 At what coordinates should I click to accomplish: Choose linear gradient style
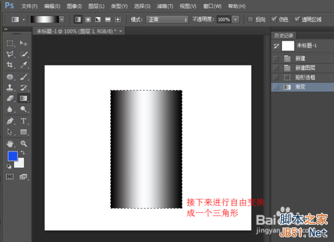pyautogui.click(x=78, y=19)
